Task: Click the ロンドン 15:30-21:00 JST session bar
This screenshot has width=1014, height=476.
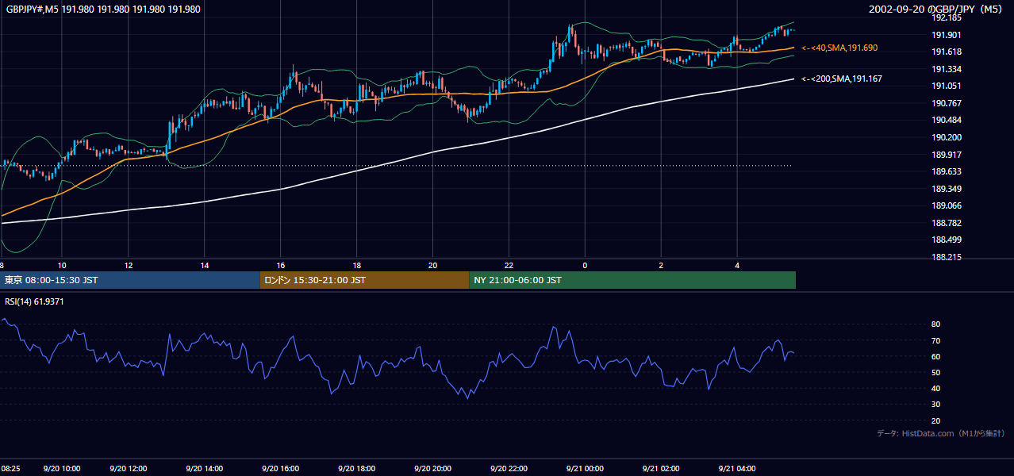Action: coord(365,280)
